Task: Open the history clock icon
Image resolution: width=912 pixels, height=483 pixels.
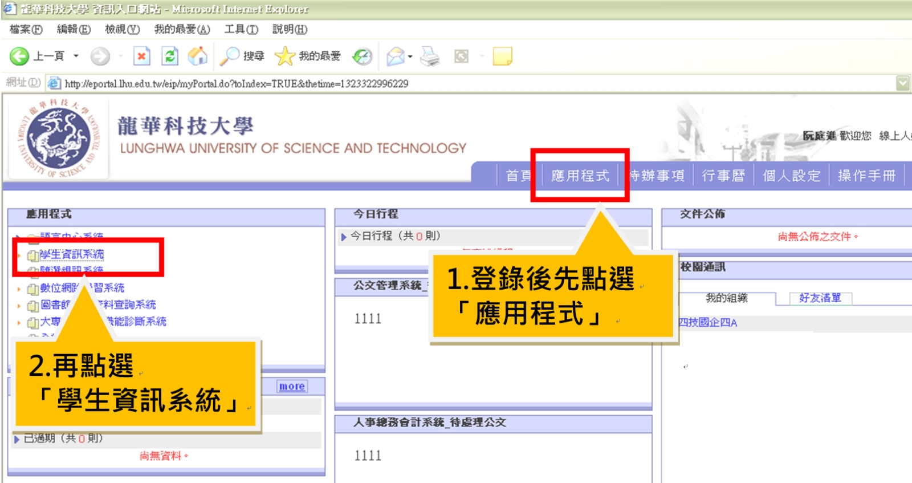Action: pos(363,56)
